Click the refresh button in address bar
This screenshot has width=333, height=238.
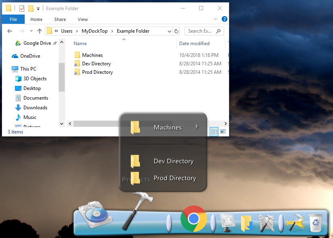pos(176,31)
